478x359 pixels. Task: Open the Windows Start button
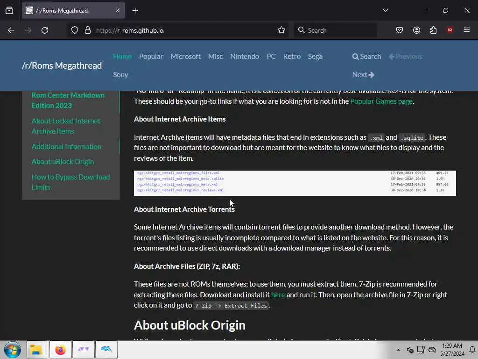[x=13, y=350]
